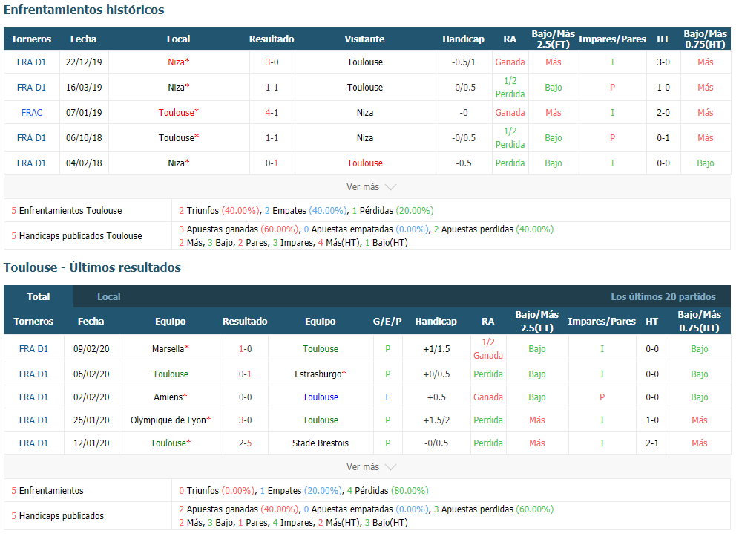
Task: Click blue Toulouse in Amiens row
Action: pyautogui.click(x=321, y=397)
